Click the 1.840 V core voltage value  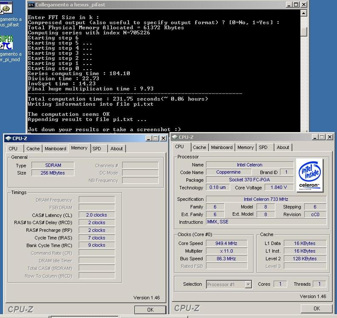(x=279, y=187)
